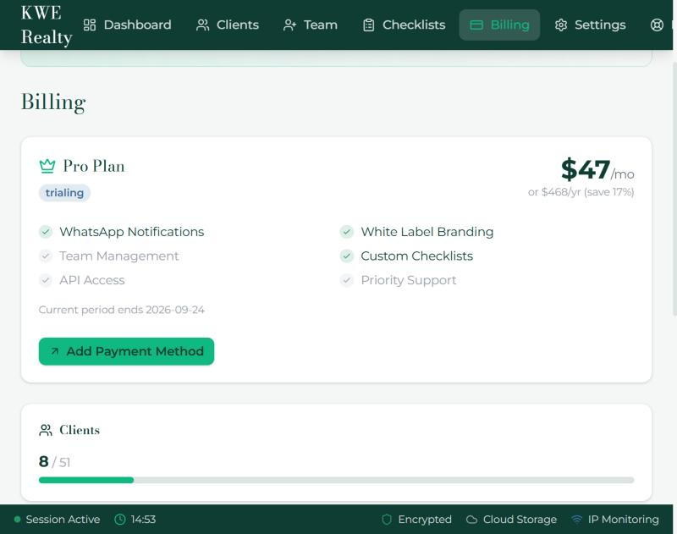Click the green Session Active status dot
The height and width of the screenshot is (534, 677).
(17, 520)
